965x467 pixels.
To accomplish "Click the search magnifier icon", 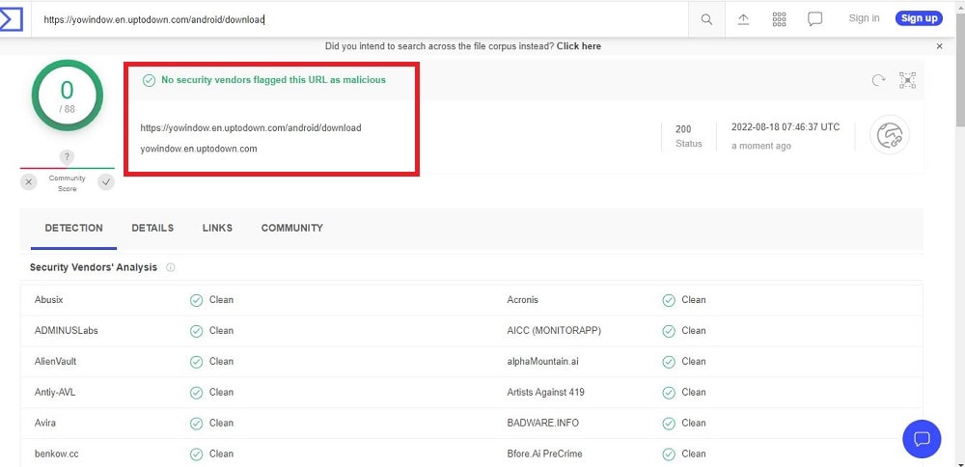I will 706,19.
